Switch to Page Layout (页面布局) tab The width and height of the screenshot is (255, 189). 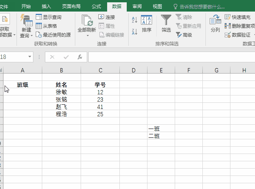(71, 7)
